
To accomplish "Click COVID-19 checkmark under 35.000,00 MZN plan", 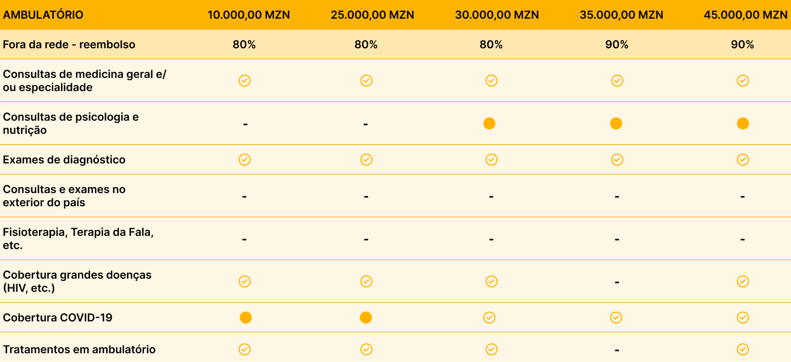I will (x=616, y=318).
